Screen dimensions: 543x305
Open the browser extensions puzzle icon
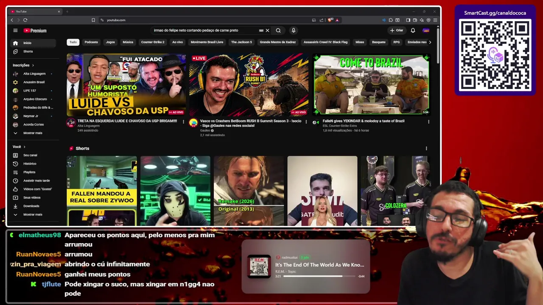coord(390,20)
